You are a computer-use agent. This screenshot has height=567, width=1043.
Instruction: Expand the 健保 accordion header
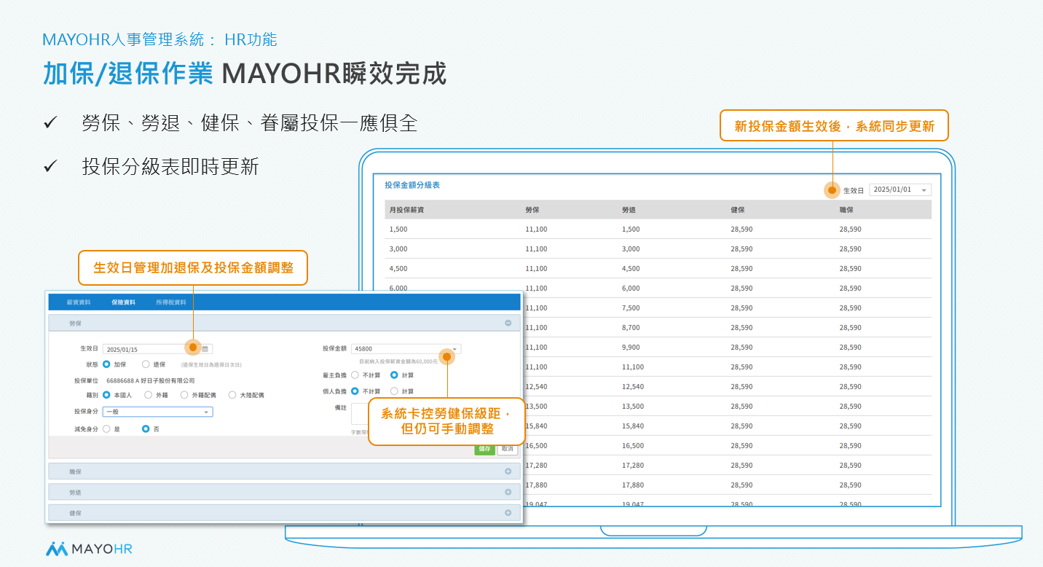284,513
